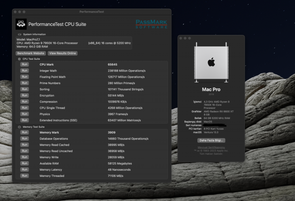Click the CPU Test Suite header icon
The height and width of the screenshot is (201, 295).
click(19, 59)
